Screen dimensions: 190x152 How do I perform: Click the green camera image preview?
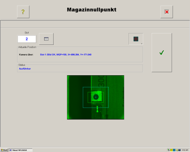(95, 97)
